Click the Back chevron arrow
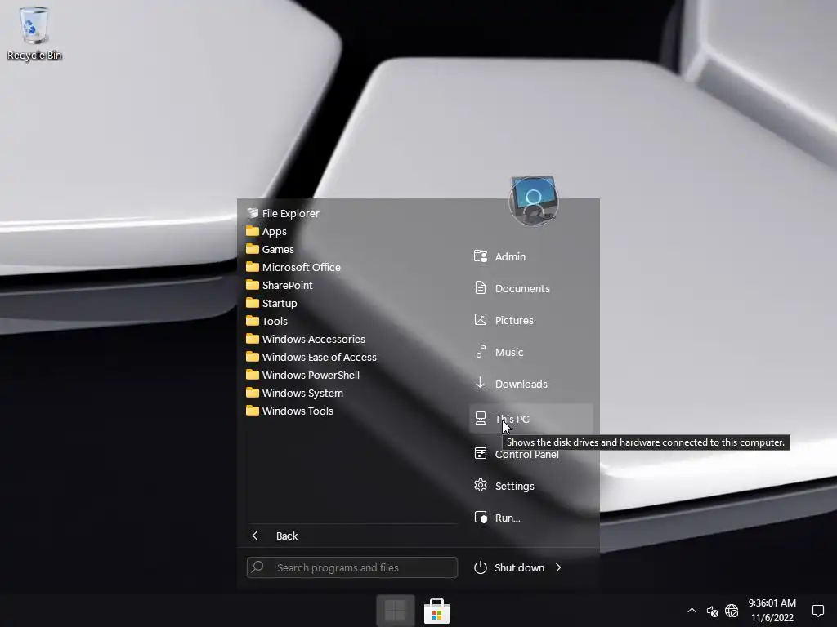Screen dimensions: 837x627 tap(255, 536)
